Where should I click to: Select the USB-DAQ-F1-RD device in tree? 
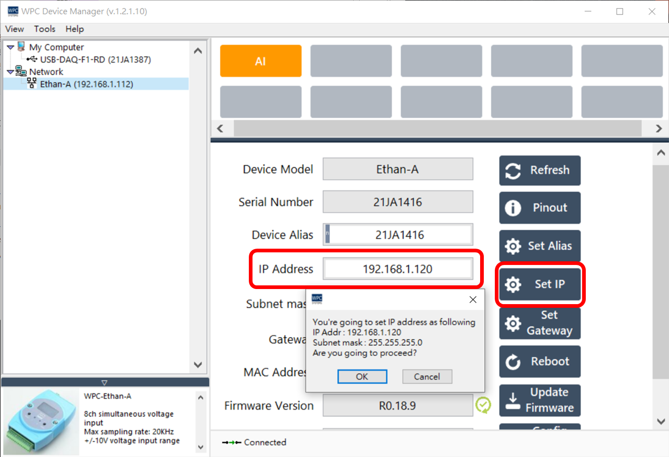(x=95, y=60)
